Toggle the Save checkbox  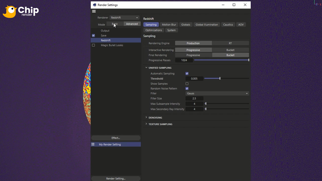click(x=93, y=35)
